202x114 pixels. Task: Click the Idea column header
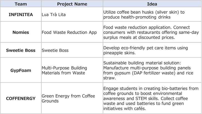(152, 4)
